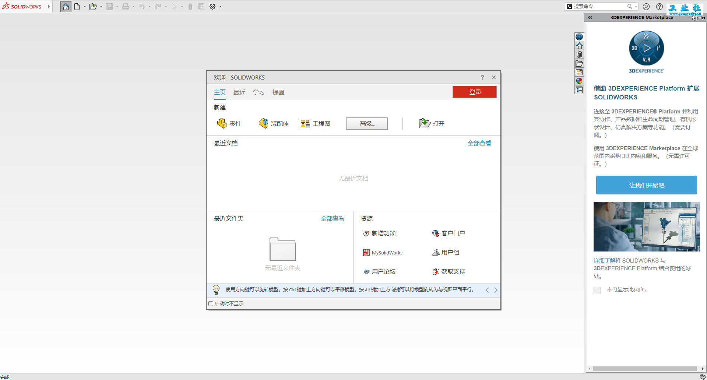The image size is (707, 380).
Task: Open dropdown arrow next to Save icon
Action: point(117,7)
